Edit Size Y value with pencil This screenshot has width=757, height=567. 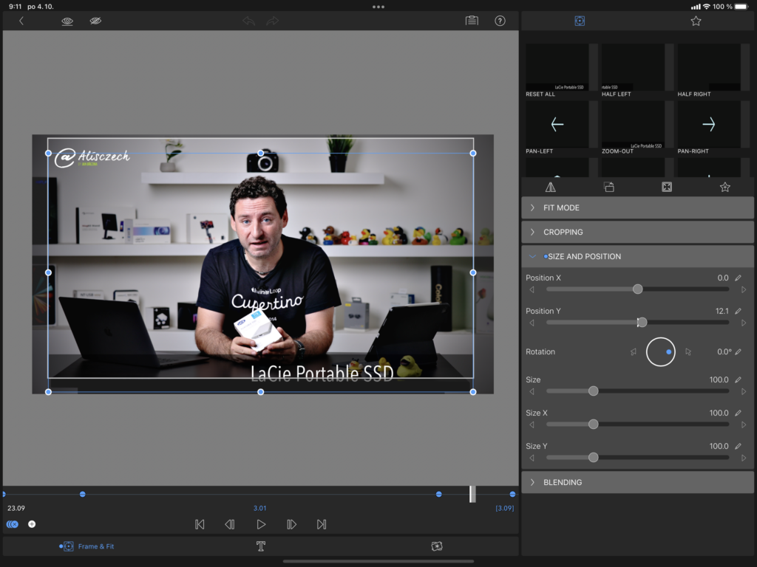pos(739,446)
